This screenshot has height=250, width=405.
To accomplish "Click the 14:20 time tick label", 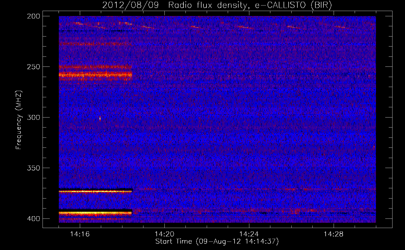I will (164, 234).
